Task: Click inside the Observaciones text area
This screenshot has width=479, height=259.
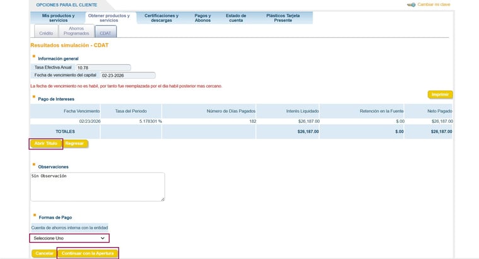Action: (98, 187)
